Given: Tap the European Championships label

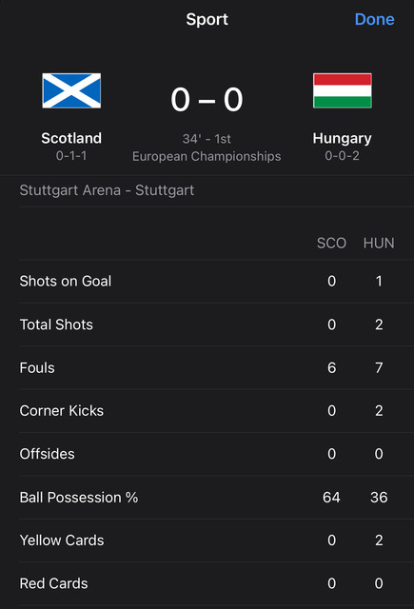Looking at the screenshot, I should (207, 156).
